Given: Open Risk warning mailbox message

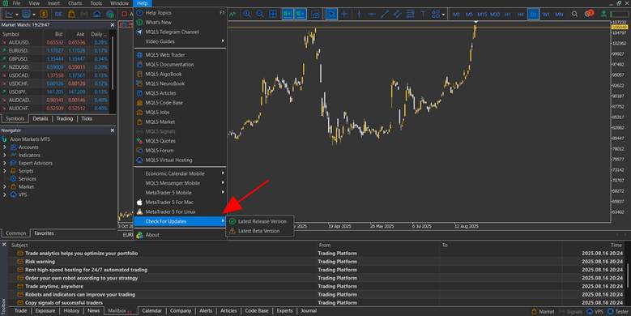Looking at the screenshot, I should pos(40,262).
